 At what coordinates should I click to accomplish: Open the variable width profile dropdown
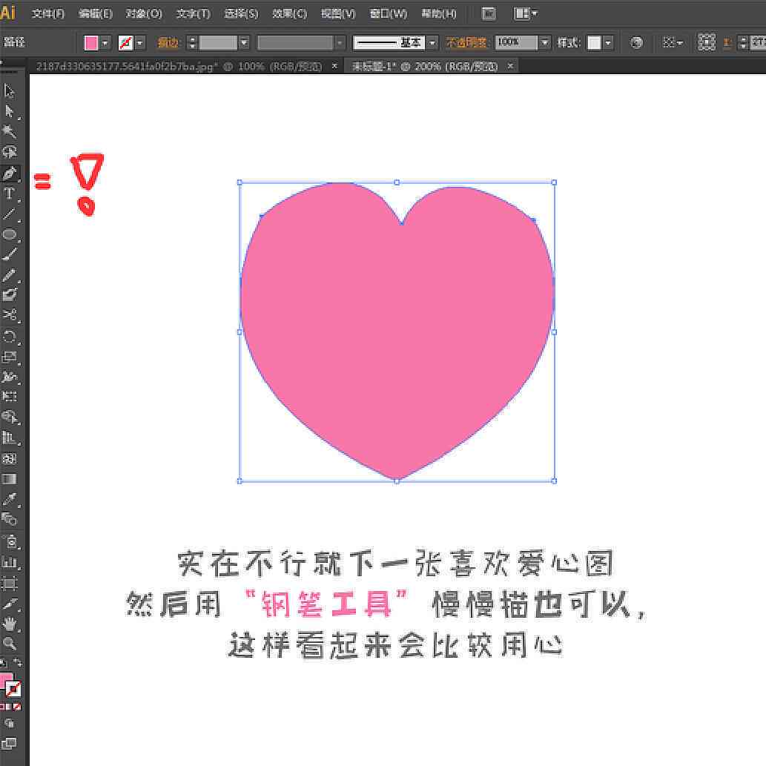[x=340, y=43]
